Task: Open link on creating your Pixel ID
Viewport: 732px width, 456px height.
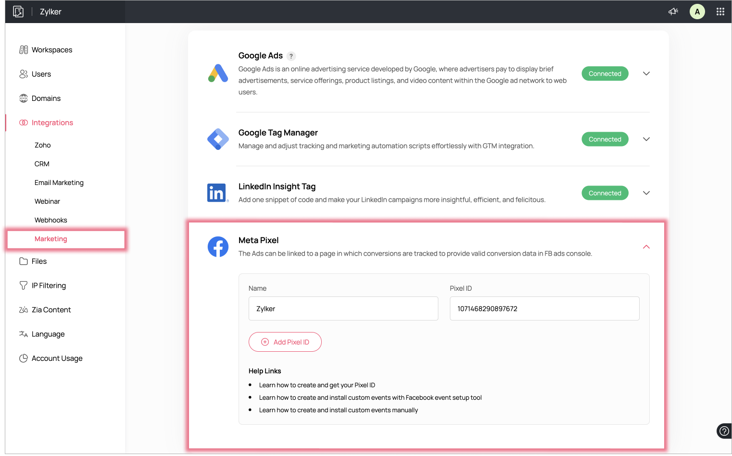Action: pyautogui.click(x=317, y=385)
